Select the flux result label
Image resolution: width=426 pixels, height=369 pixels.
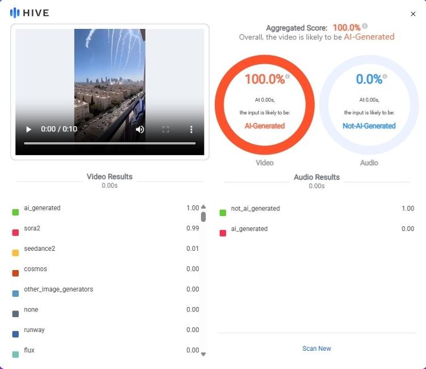pyautogui.click(x=29, y=350)
